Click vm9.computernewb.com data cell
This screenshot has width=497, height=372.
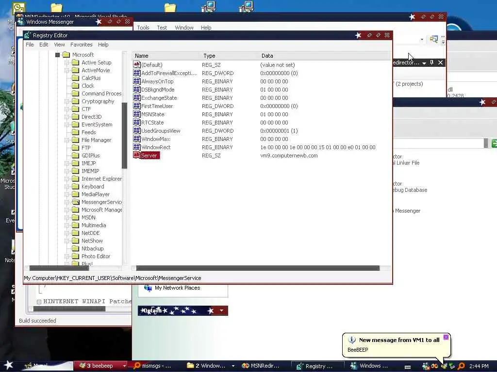289,155
